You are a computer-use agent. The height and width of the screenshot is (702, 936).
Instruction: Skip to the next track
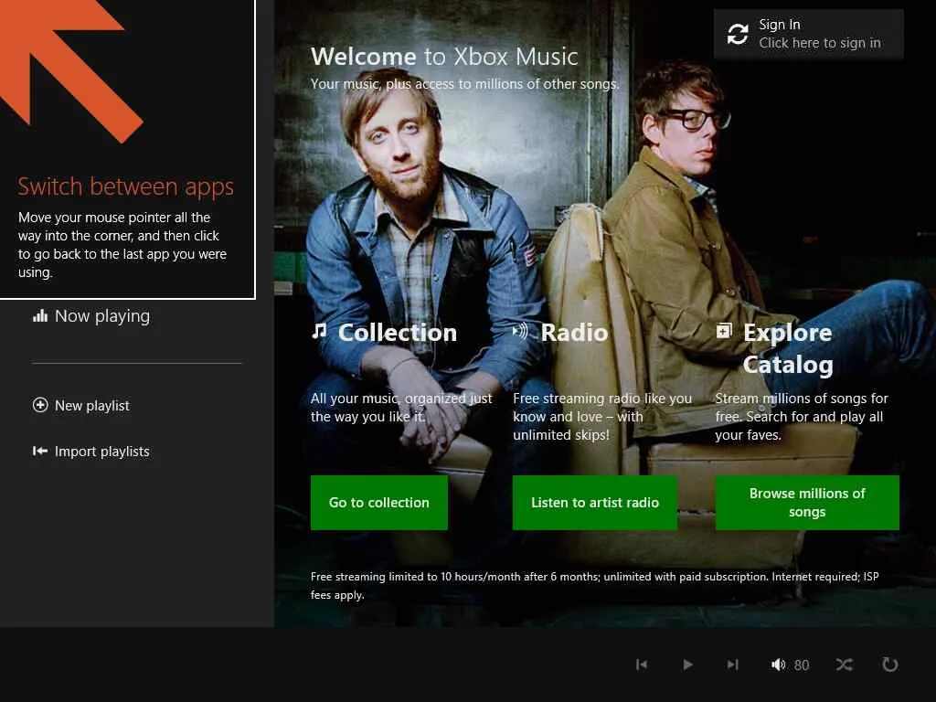tap(732, 665)
